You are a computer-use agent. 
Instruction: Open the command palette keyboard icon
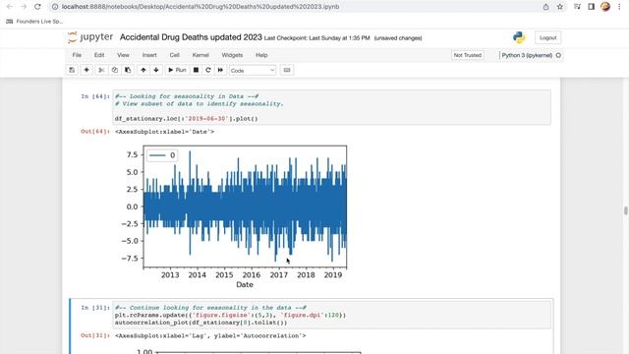click(287, 70)
